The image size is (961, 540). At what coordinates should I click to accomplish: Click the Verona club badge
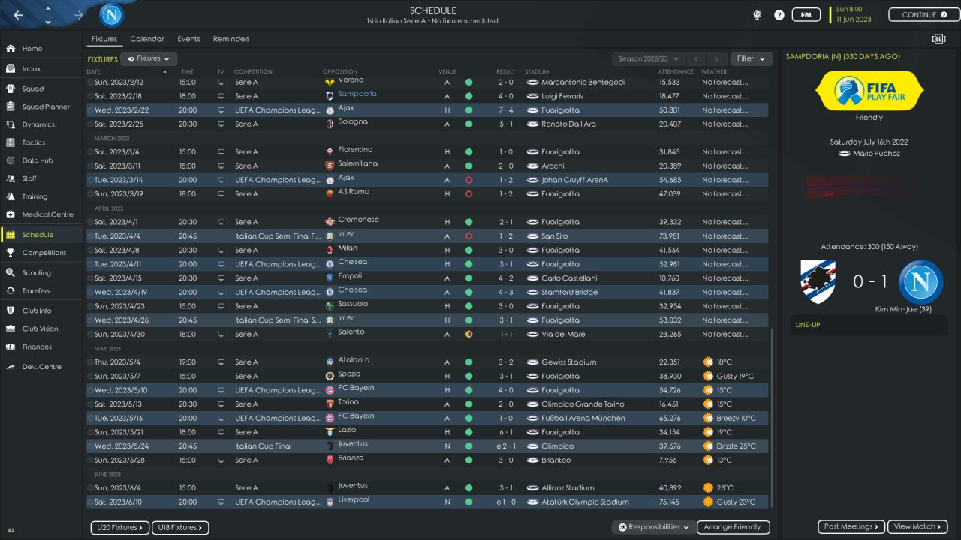(330, 82)
